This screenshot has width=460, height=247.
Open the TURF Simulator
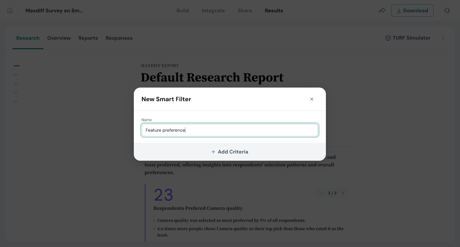408,38
